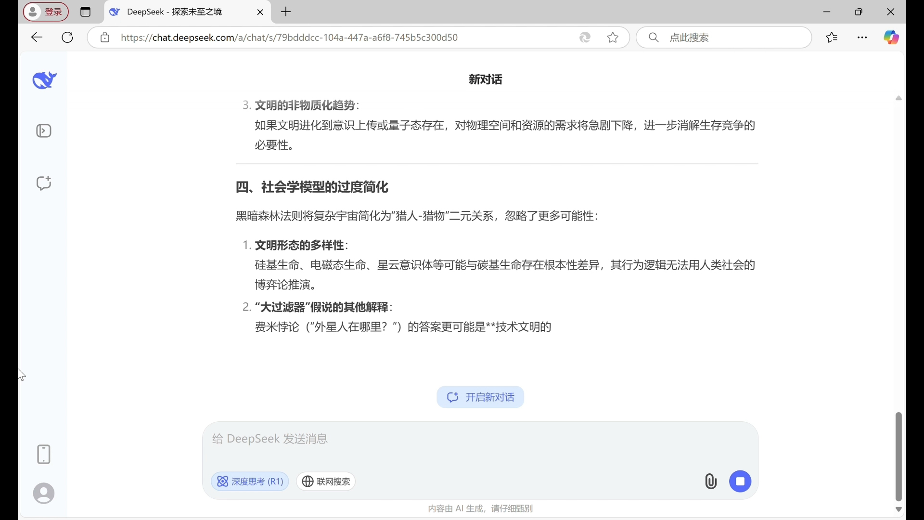This screenshot has height=520, width=924.
Task: Click the 登录 login button
Action: [46, 12]
